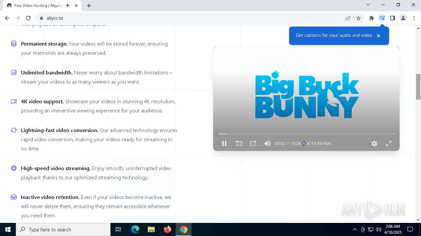
Task: Pause the Big Buck Bunny video
Action: pos(224,144)
